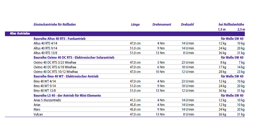
Task: Select row label 'Altus 40 RTS 9/14'
Action: click(x=45, y=48)
